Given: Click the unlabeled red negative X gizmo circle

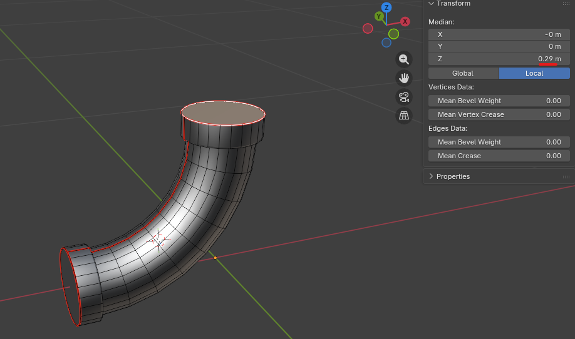Looking at the screenshot, I should click(x=368, y=28).
